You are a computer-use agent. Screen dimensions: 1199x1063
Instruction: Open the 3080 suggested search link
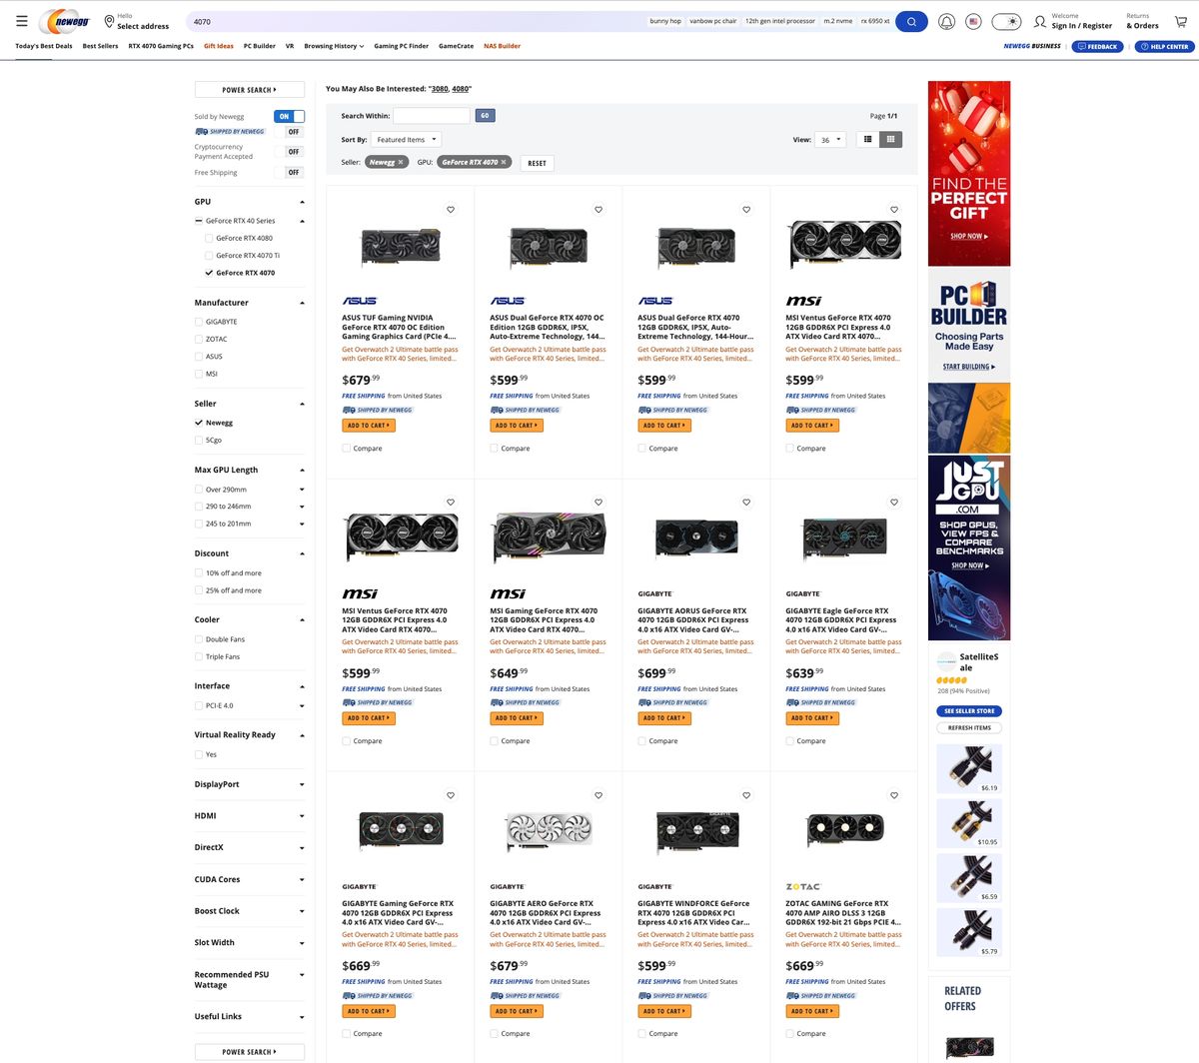point(439,89)
